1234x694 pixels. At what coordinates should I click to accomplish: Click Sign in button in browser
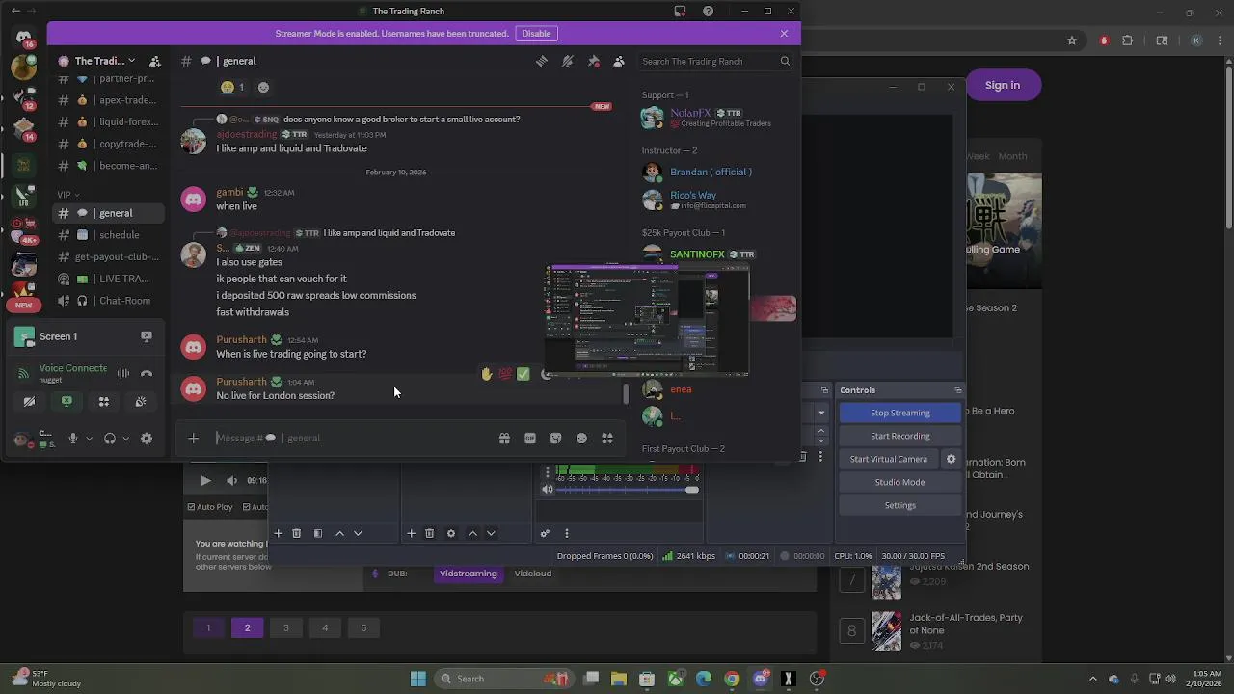tap(1003, 85)
